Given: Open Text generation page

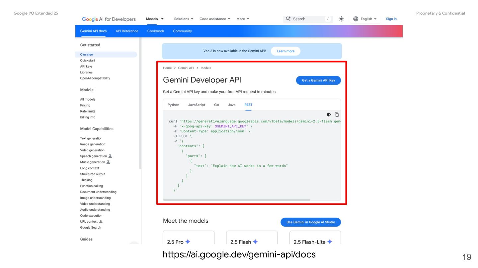Looking at the screenshot, I should point(91,139).
